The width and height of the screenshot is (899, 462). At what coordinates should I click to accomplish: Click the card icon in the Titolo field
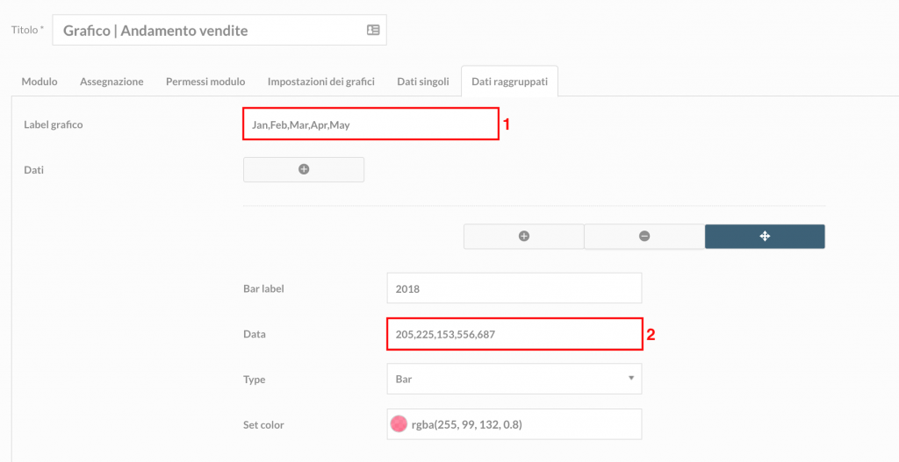tap(373, 30)
